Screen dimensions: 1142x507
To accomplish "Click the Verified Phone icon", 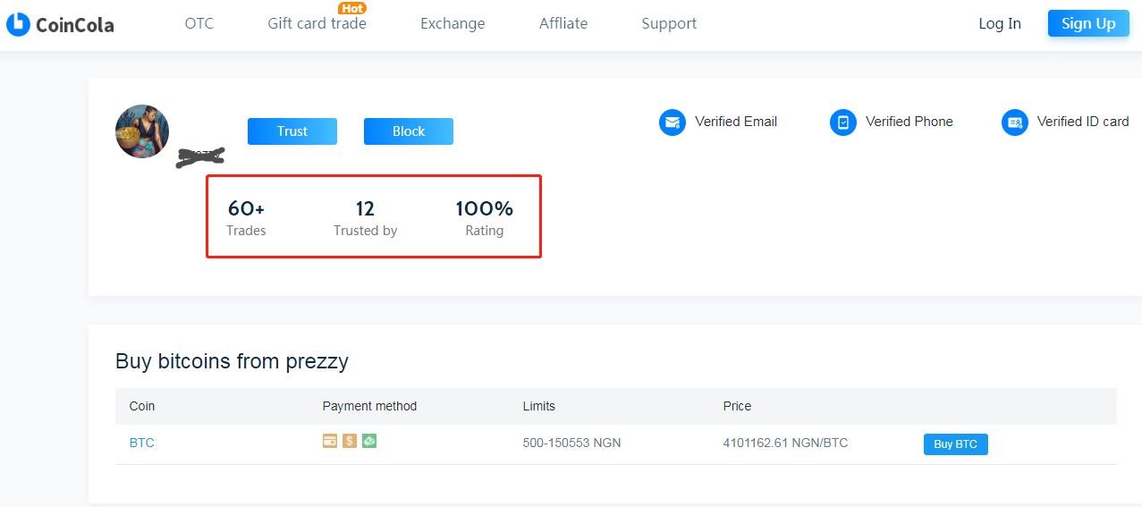I will (x=843, y=123).
